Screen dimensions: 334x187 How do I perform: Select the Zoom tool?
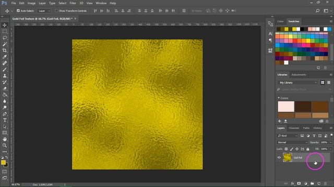pos(5,145)
